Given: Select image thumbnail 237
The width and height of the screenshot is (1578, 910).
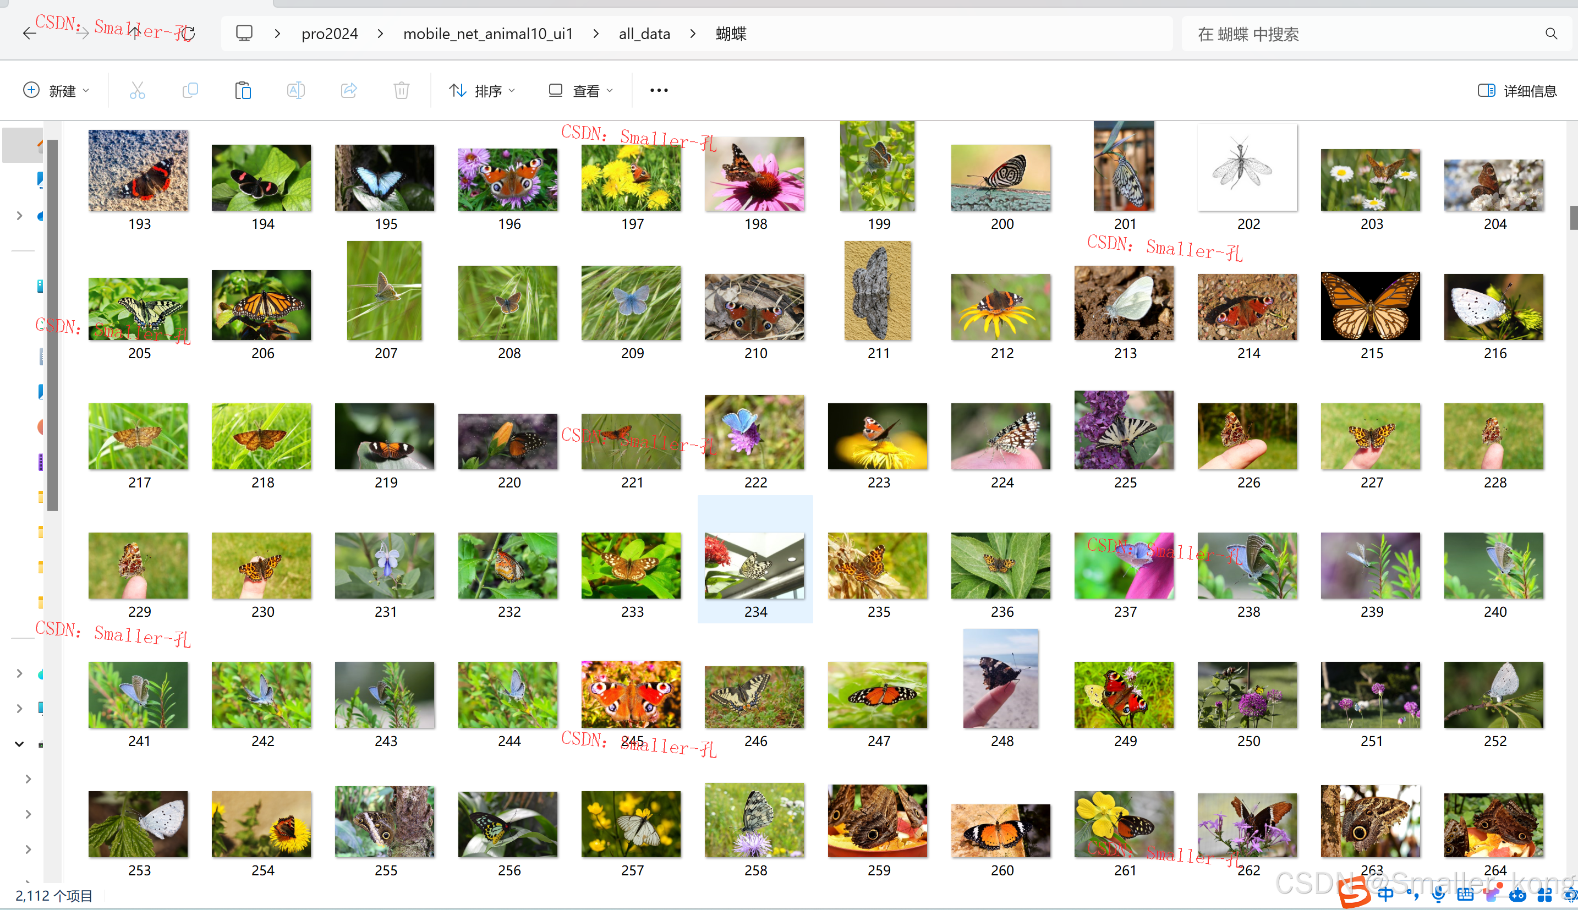Looking at the screenshot, I should (x=1124, y=566).
